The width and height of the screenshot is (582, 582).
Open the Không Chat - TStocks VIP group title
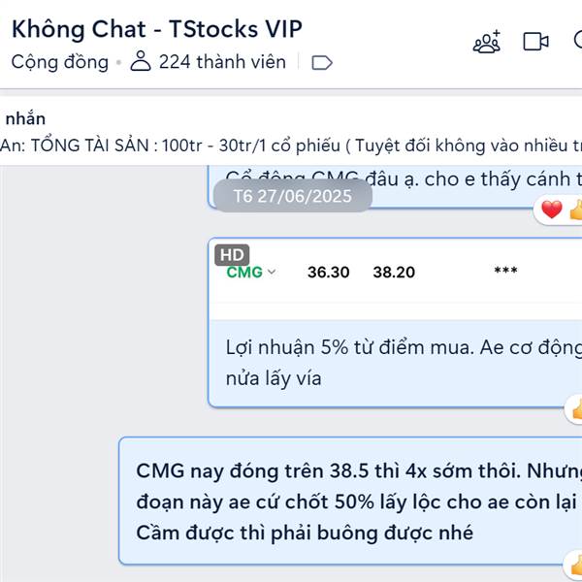157,29
